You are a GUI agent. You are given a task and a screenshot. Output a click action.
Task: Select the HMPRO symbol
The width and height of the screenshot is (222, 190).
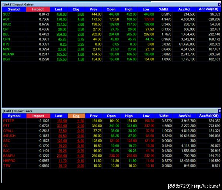(9, 161)
